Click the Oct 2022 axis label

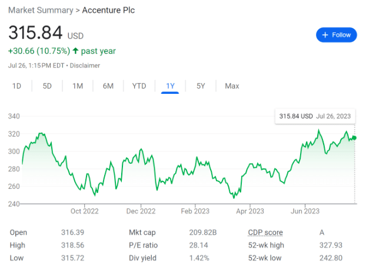[x=84, y=211]
